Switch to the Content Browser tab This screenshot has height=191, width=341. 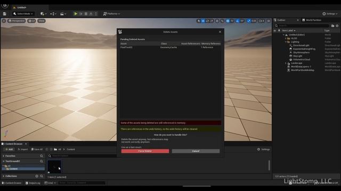tap(14, 144)
